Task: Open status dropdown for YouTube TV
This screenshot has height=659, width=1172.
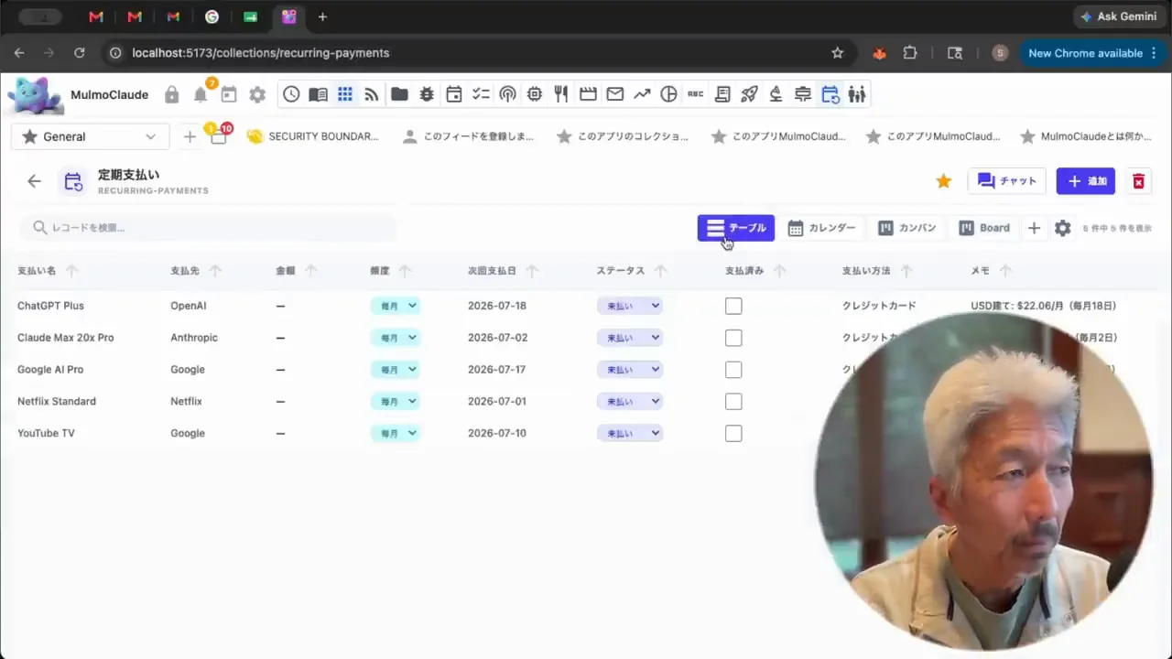Action: coord(629,434)
